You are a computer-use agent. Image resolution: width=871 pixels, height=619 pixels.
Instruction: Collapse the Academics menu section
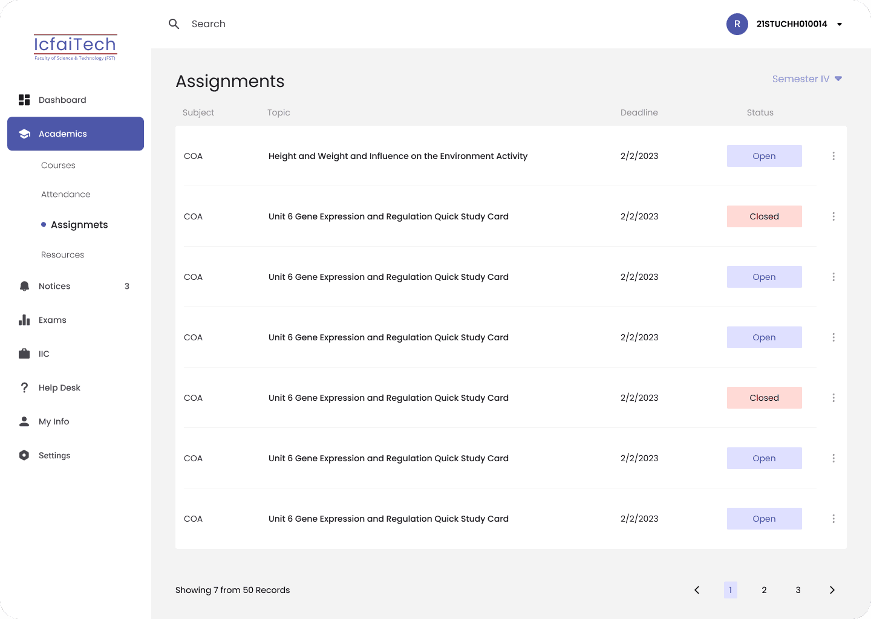coord(76,134)
